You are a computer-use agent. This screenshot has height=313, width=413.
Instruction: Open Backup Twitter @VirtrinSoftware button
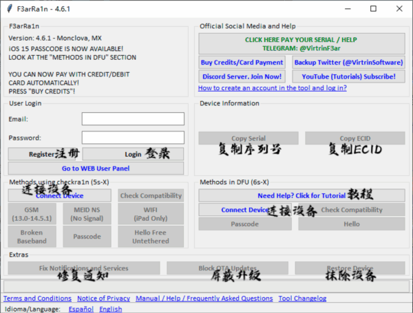click(x=348, y=63)
